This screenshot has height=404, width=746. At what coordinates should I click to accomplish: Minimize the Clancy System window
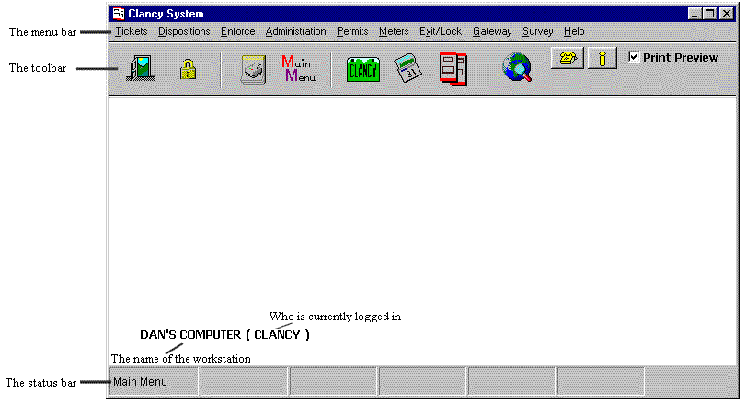pyautogui.click(x=694, y=13)
